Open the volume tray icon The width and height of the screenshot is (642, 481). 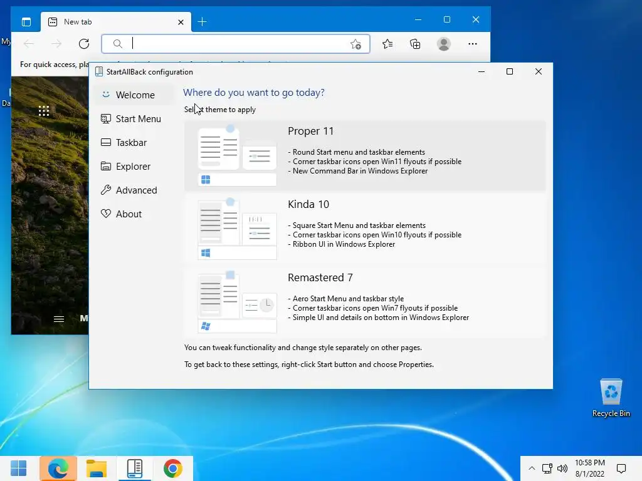point(562,468)
